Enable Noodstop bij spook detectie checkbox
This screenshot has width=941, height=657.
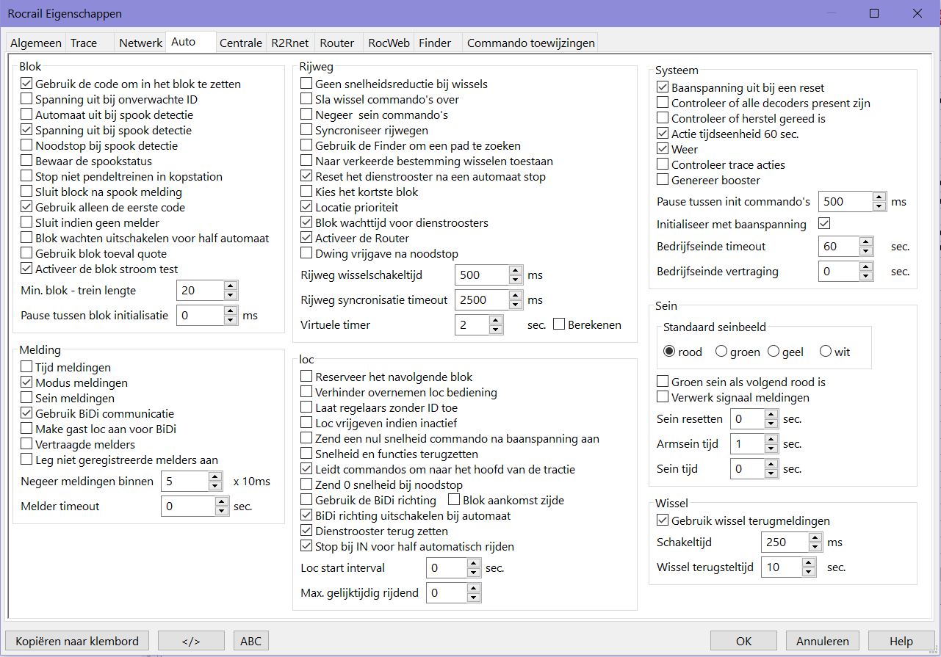27,146
